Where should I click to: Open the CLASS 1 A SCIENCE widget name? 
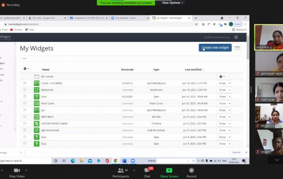click(51, 83)
